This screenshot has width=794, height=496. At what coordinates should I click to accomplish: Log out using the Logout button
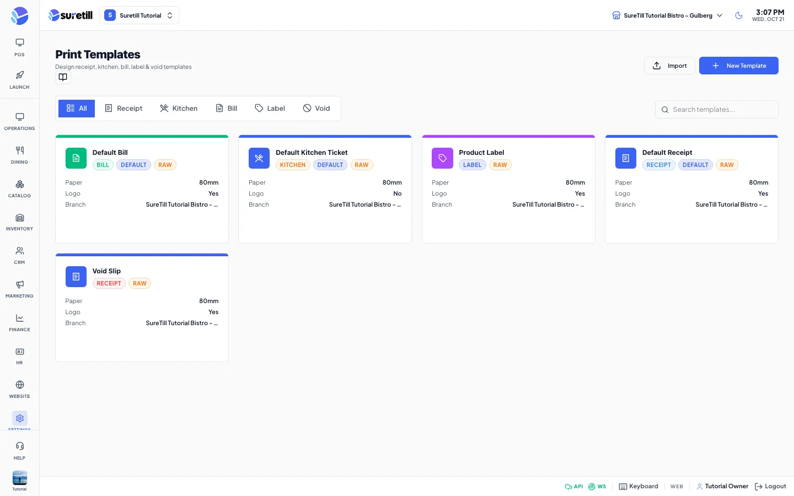point(770,487)
